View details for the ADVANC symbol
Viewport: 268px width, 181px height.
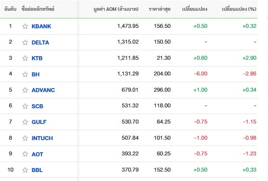tap(43, 90)
